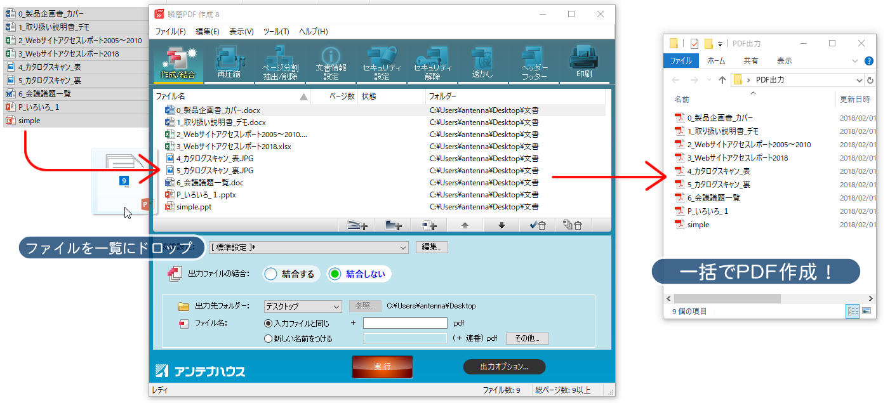Open the Explorer quick access toolbar dropdown
Viewport: 890px width, 403px height.
721,44
